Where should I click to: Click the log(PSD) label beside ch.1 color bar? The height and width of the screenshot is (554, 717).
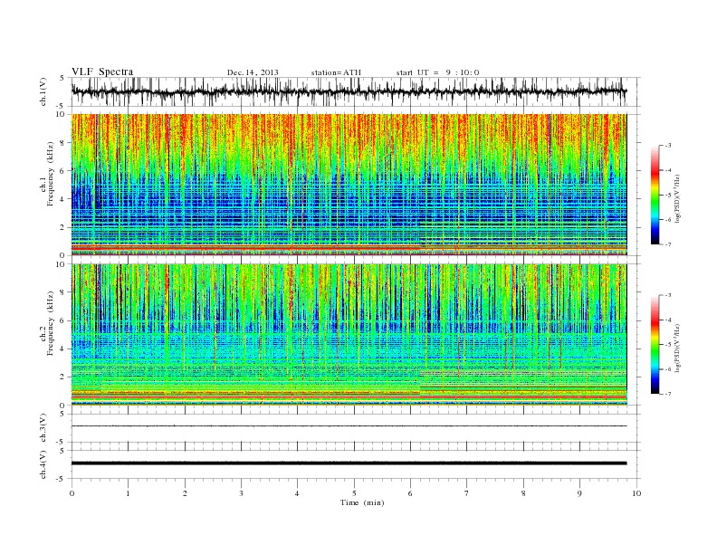click(677, 198)
